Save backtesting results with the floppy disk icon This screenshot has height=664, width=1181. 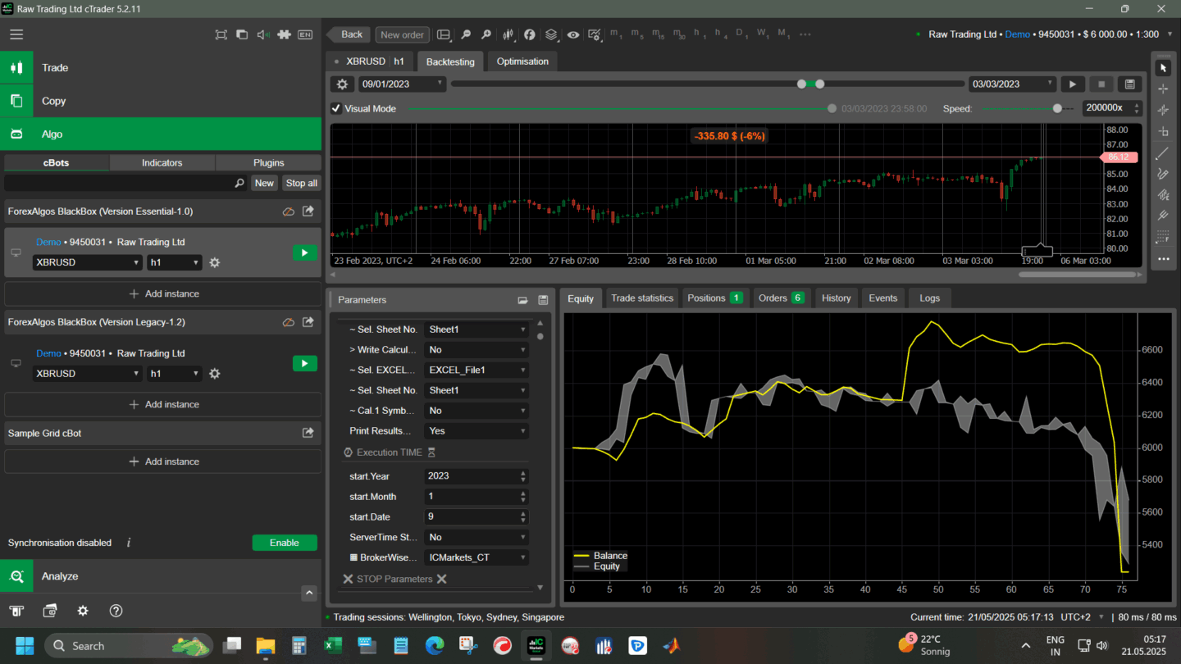pyautogui.click(x=1129, y=84)
